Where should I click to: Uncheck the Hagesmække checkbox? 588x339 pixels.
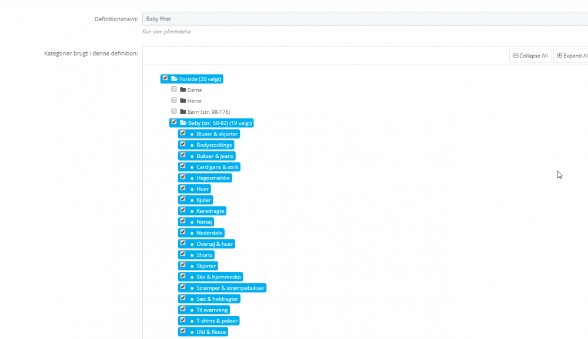183,177
